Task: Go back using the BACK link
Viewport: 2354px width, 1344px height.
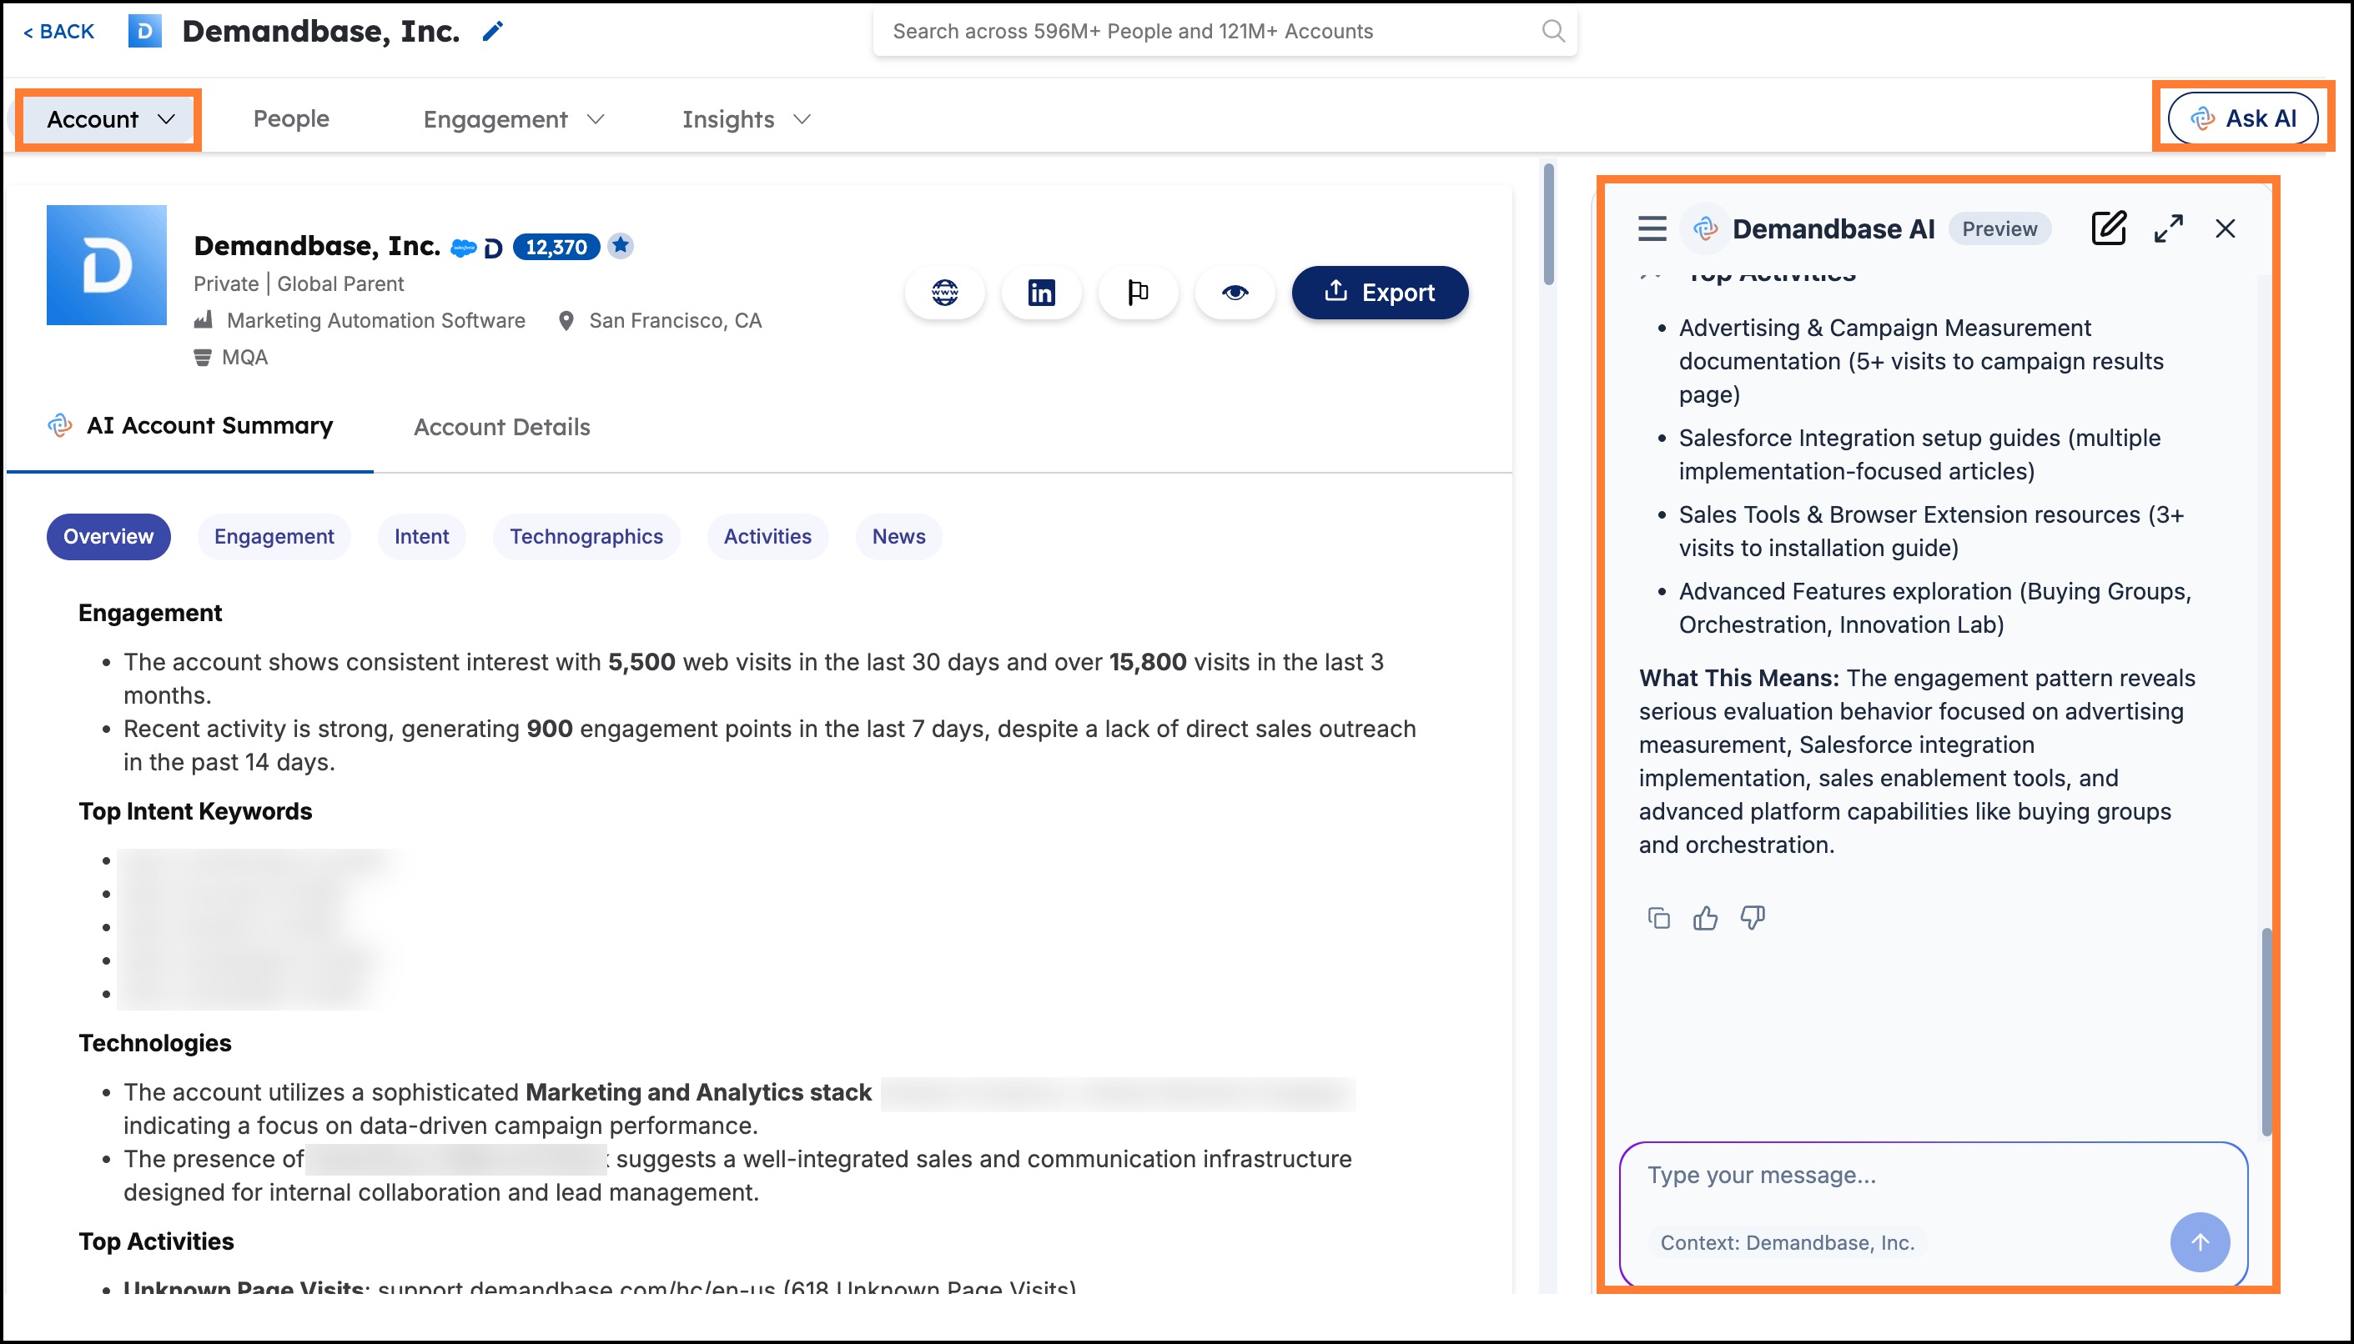Action: [58, 32]
